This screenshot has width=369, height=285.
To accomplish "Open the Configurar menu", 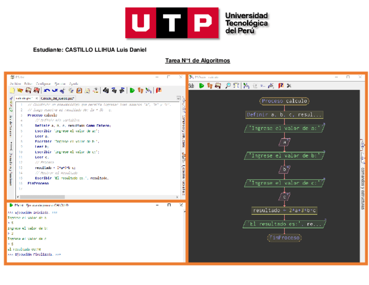I will tap(43, 84).
